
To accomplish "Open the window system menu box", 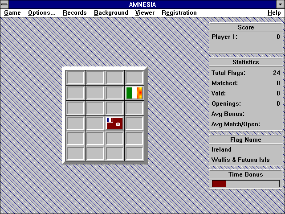I will point(4,4).
